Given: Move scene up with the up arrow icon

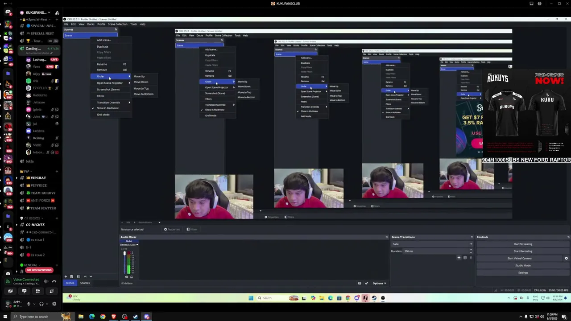Looking at the screenshot, I should 85,276.
